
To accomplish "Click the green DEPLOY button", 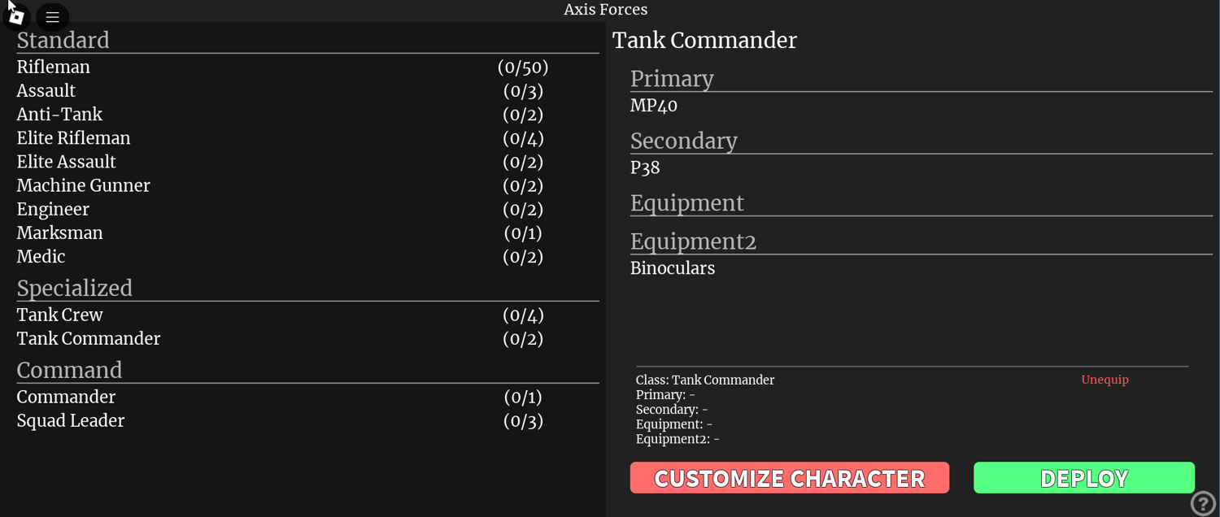I will point(1084,478).
